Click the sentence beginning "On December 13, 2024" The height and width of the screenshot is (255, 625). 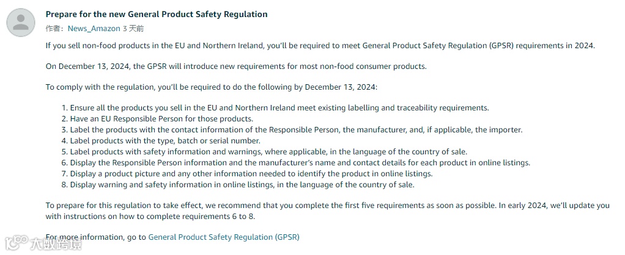[x=236, y=66]
